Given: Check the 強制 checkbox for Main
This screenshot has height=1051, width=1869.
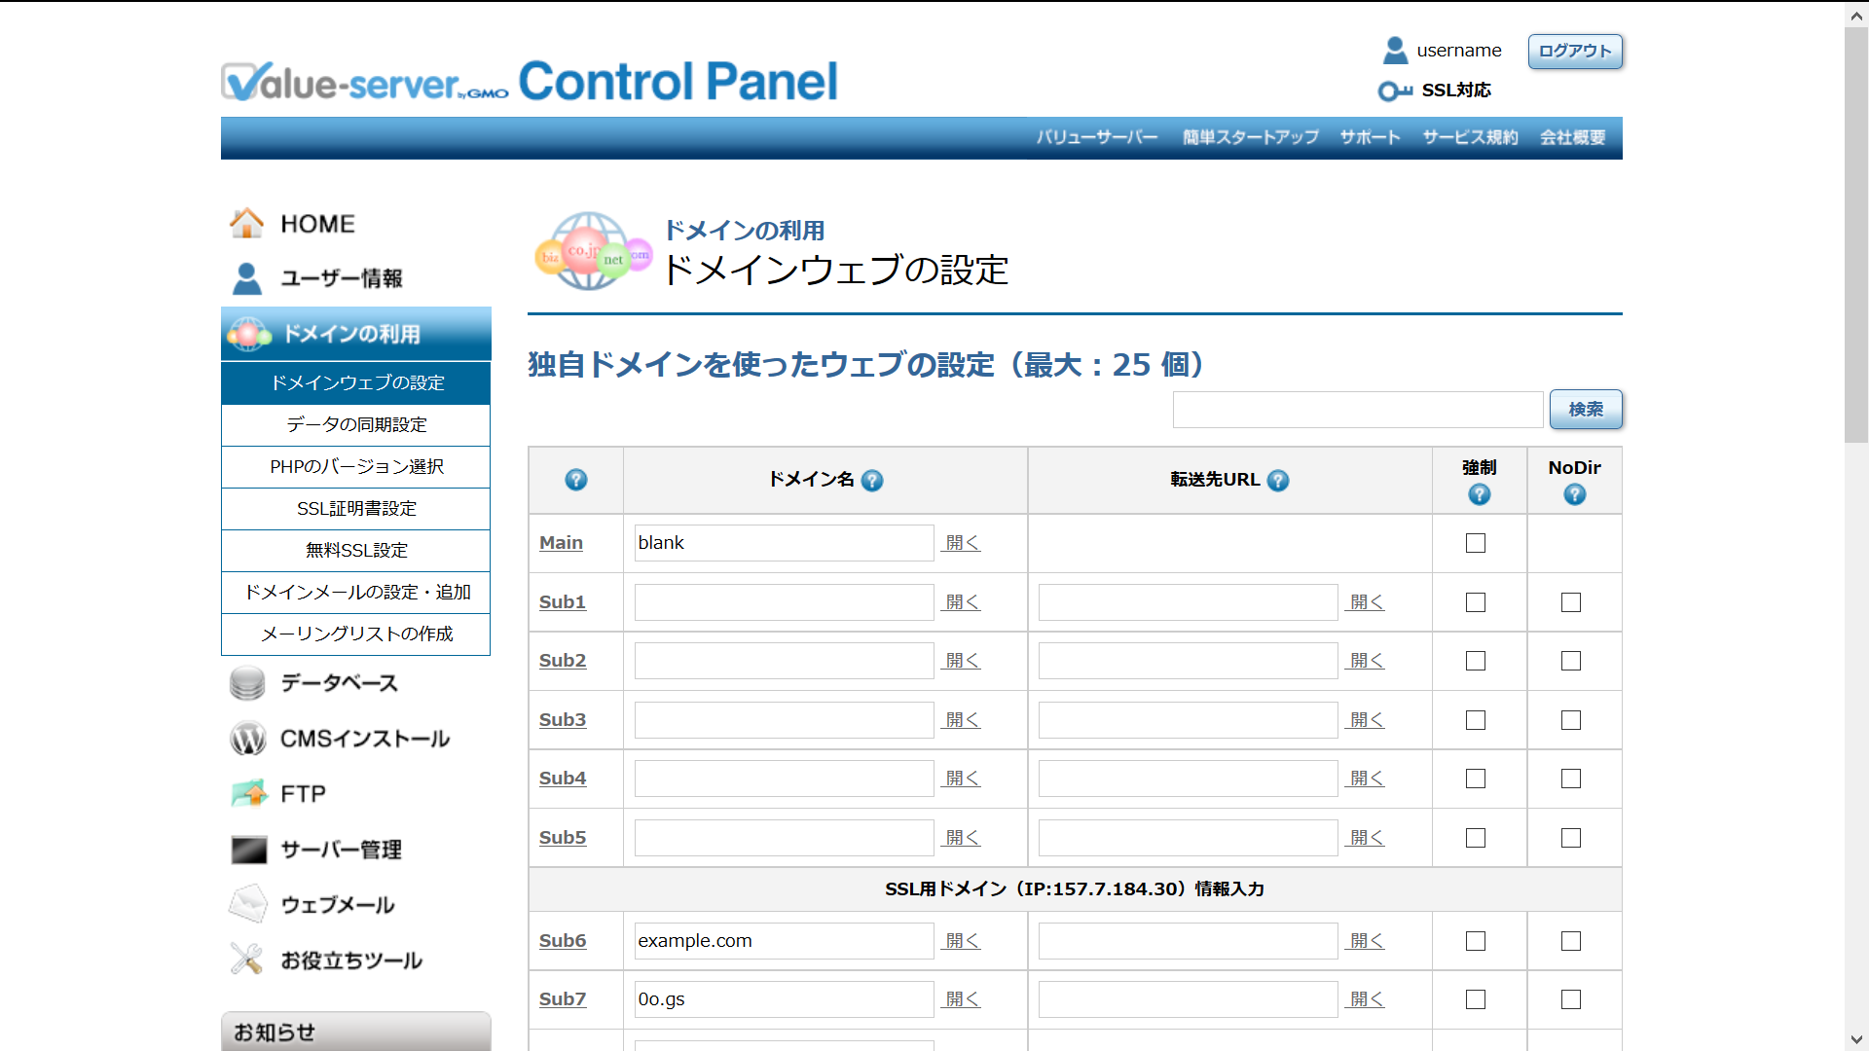Looking at the screenshot, I should [1476, 543].
